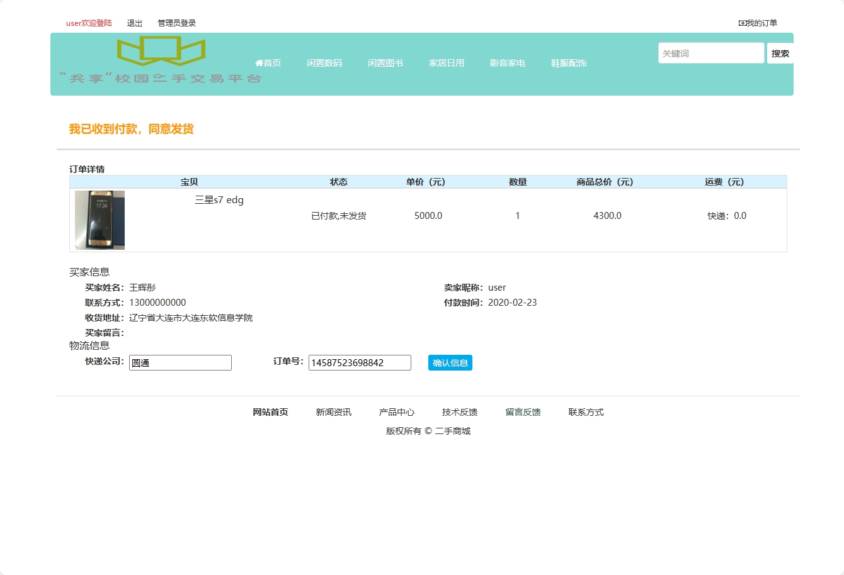Open the 闲置图书 category
The height and width of the screenshot is (575, 844).
[385, 62]
